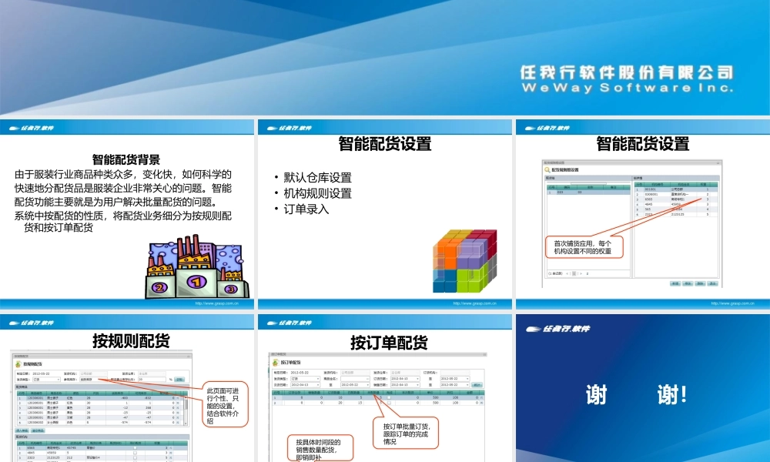Image resolution: width=770 pixels, height=462 pixels.
Task: Click the vertical scrollbar of 按规则配货 product table
Action: coord(185,408)
